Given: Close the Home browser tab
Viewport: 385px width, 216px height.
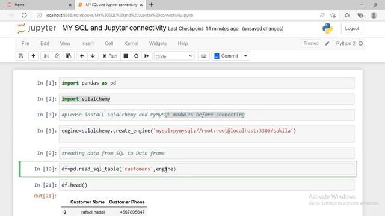Looking at the screenshot, I should (x=70, y=5).
